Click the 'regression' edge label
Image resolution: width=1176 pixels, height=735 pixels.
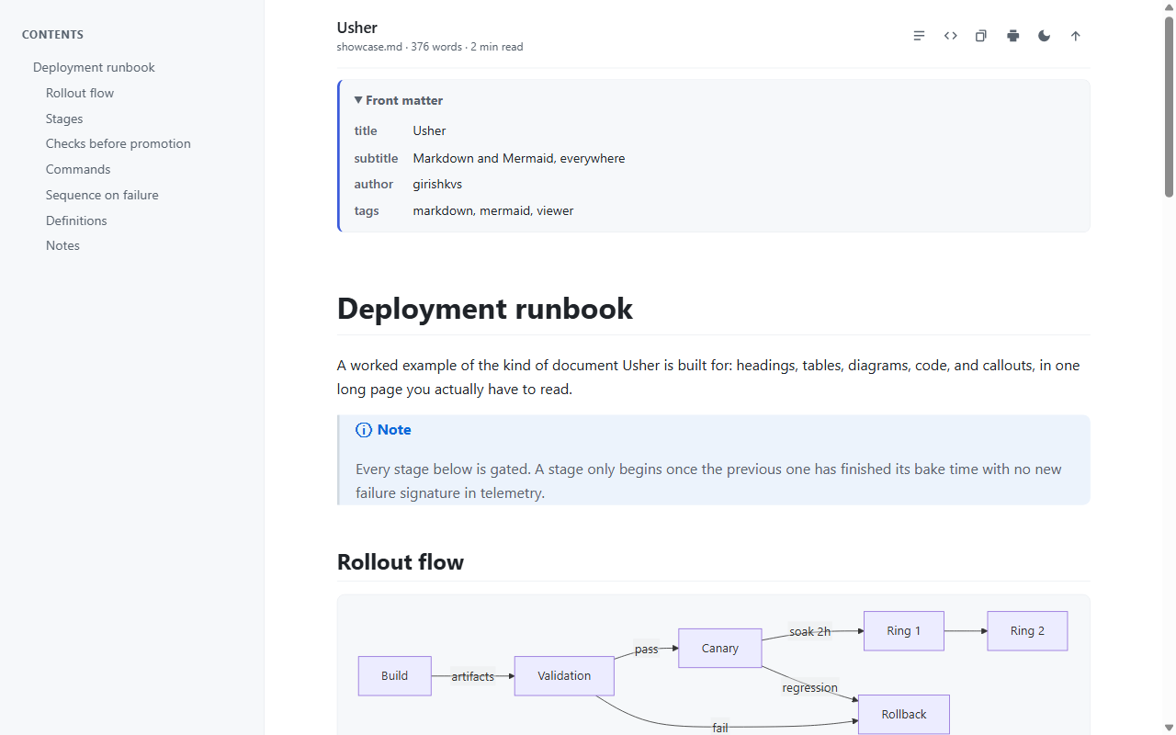coord(810,687)
